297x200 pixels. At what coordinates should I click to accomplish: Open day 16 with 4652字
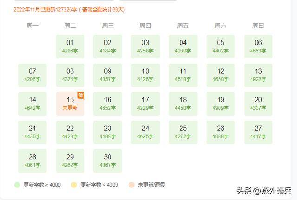pyautogui.click(x=108, y=104)
